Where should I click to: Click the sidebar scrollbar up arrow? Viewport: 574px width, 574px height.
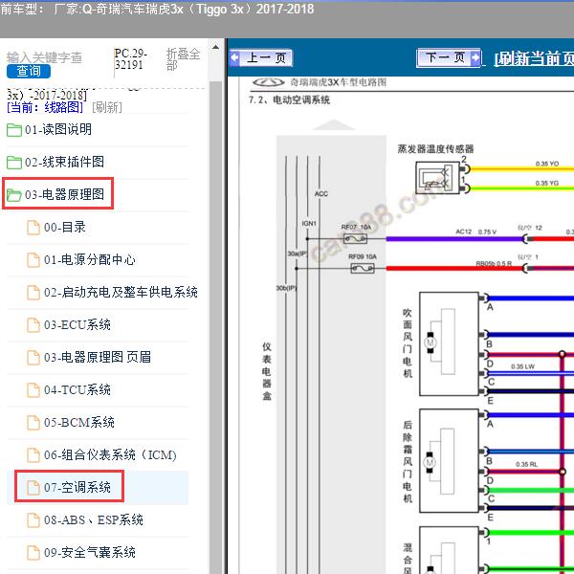(x=215, y=47)
